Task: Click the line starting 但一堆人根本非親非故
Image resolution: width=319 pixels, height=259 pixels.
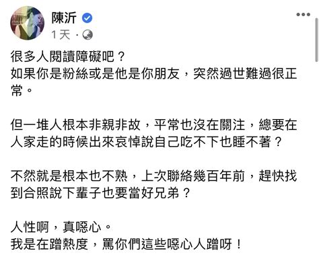Action: 154,124
